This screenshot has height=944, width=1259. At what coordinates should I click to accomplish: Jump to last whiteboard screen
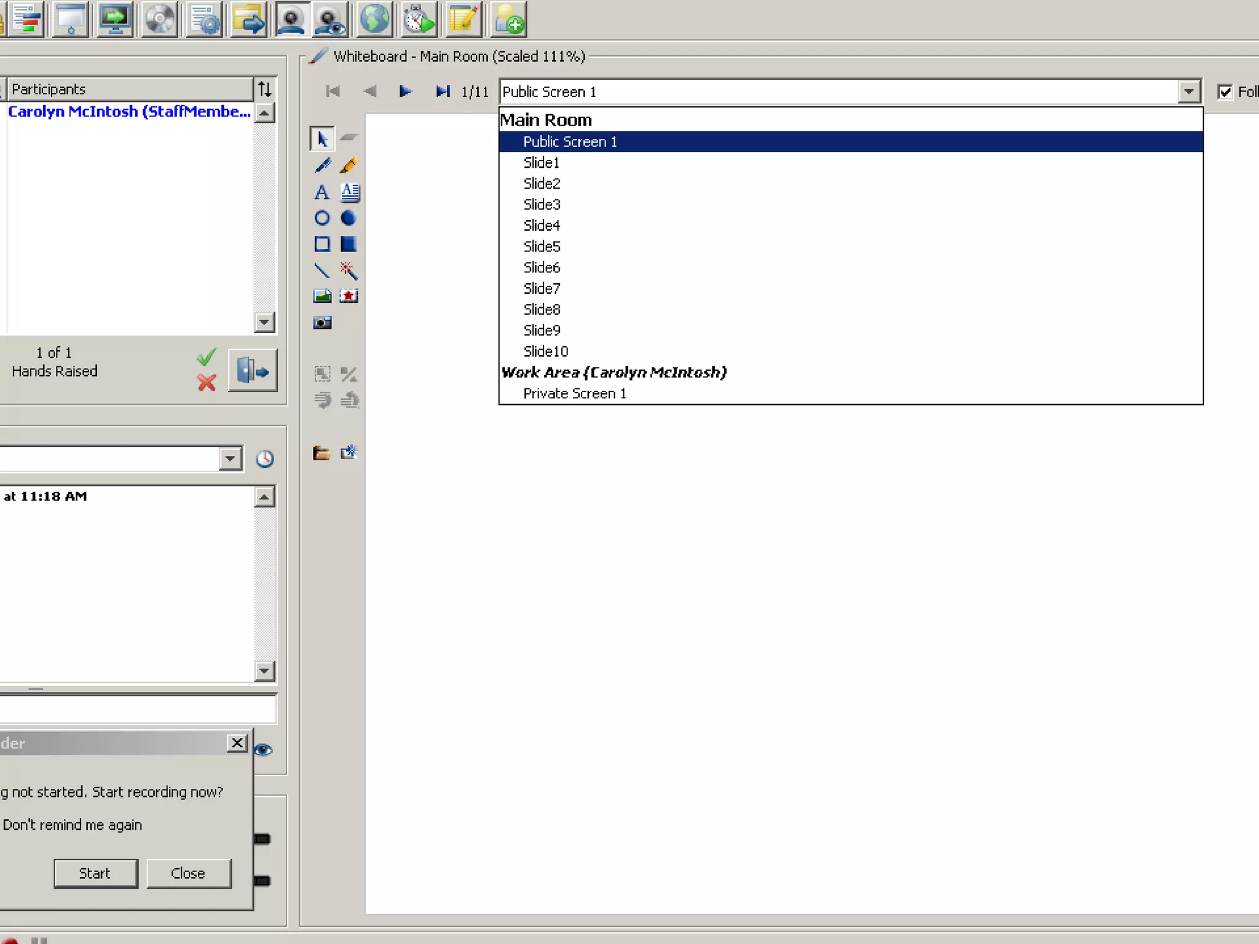point(443,92)
